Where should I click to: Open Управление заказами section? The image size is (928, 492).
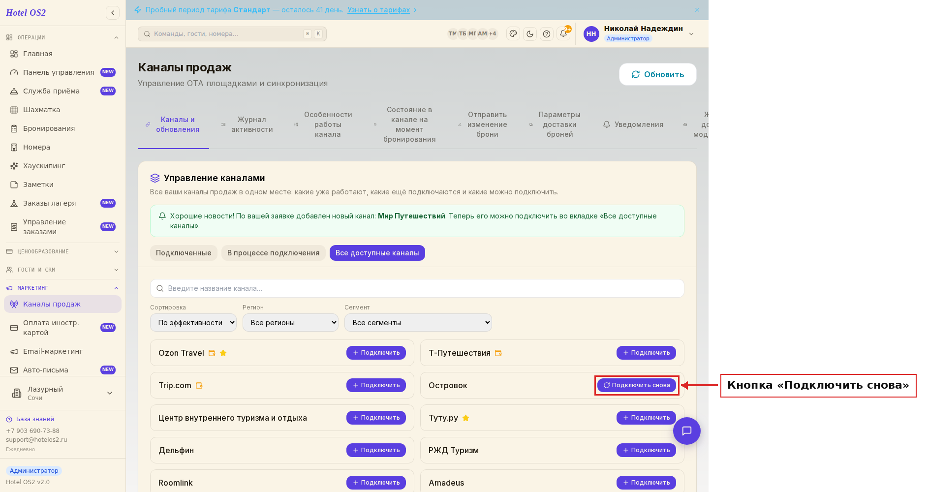[62, 227]
